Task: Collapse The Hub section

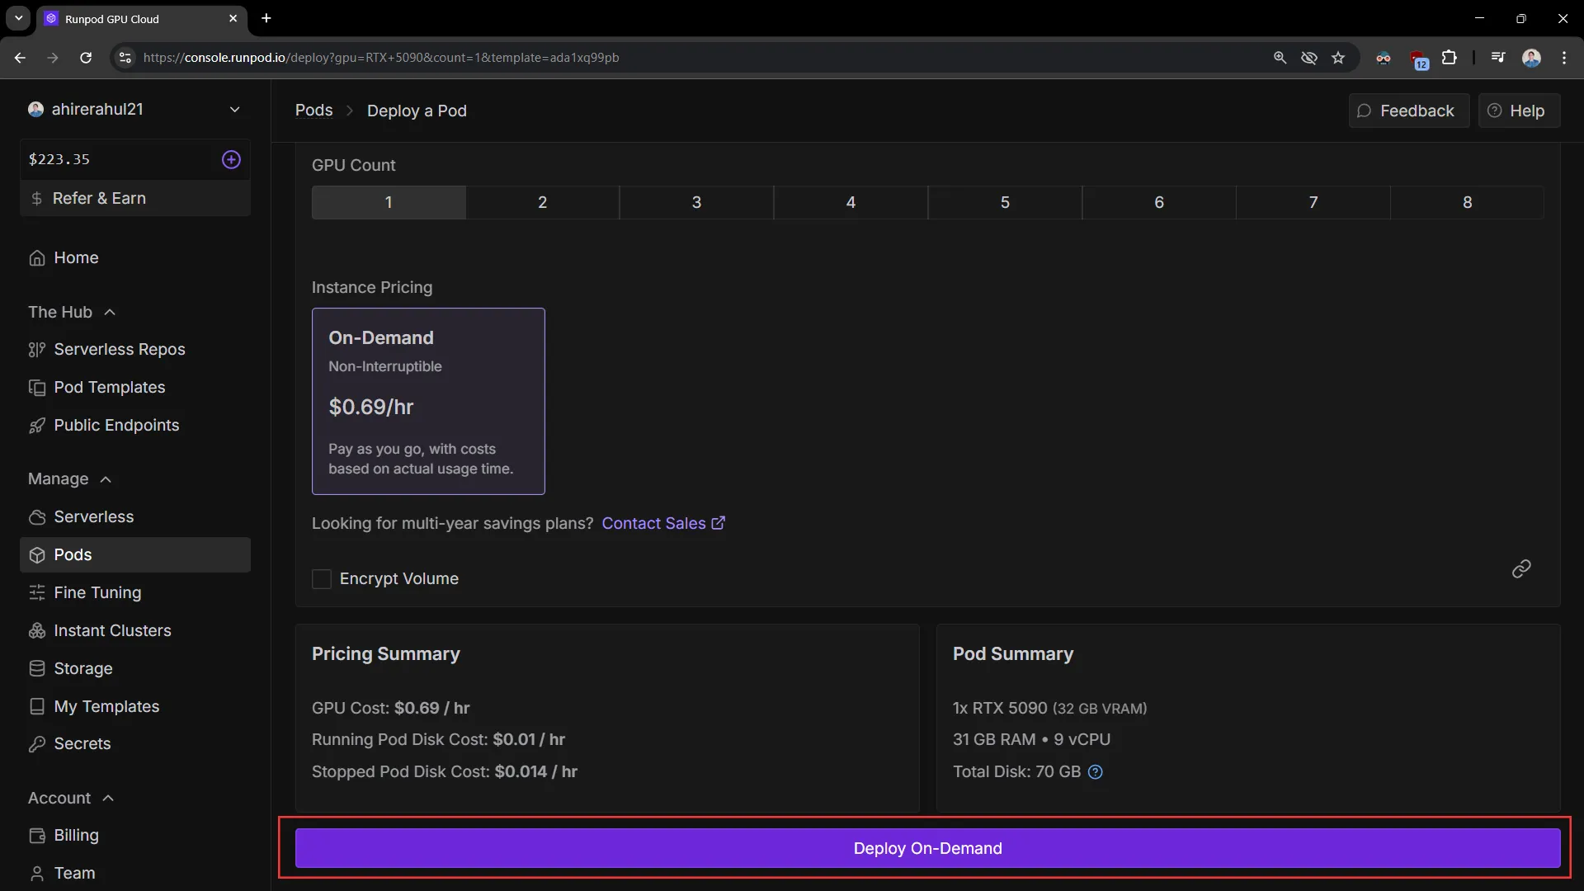Action: click(x=110, y=312)
